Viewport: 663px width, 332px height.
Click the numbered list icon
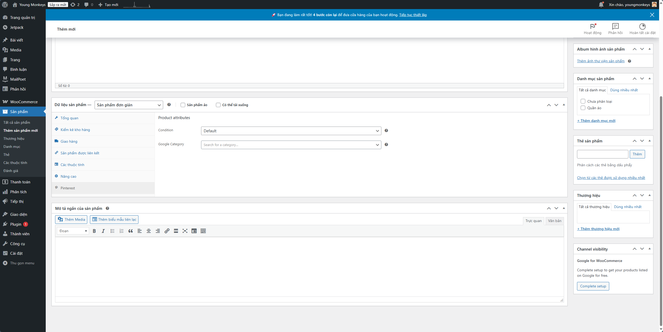pyautogui.click(x=121, y=231)
